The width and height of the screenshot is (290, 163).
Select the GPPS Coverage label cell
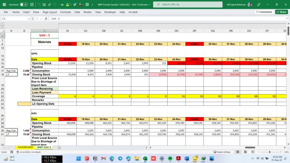45,96
